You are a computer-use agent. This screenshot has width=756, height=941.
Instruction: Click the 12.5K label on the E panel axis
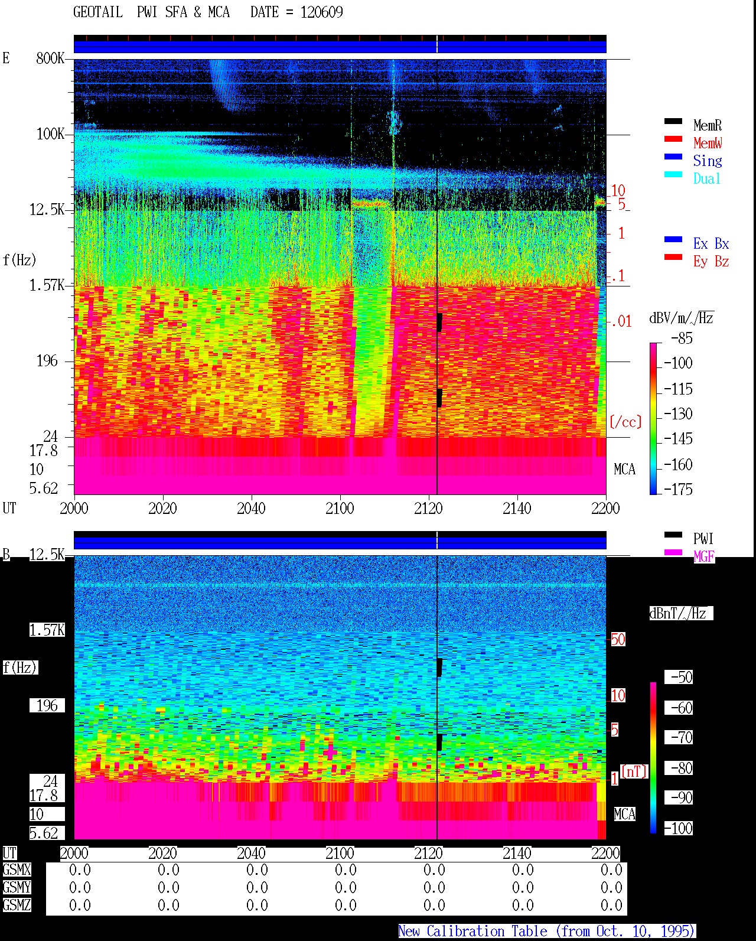click(x=47, y=209)
